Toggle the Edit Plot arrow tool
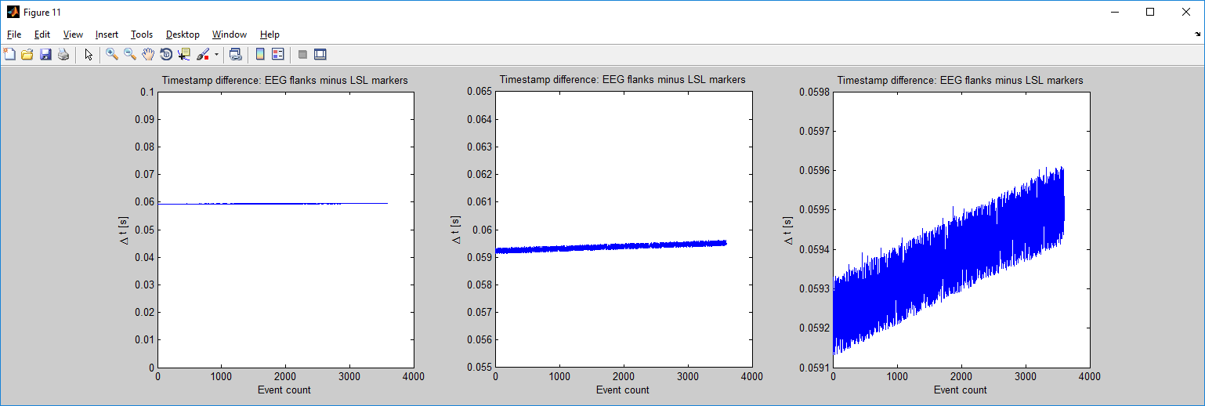 pyautogui.click(x=88, y=54)
